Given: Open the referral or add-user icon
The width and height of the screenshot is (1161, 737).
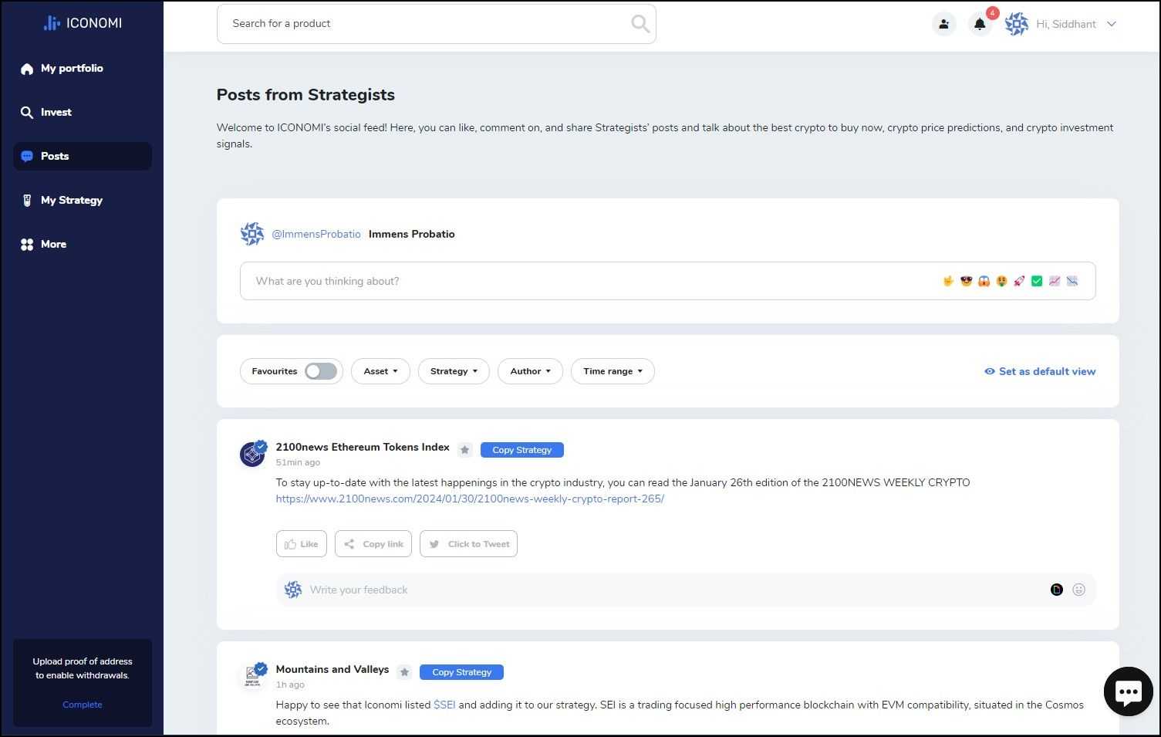Looking at the screenshot, I should coord(943,24).
